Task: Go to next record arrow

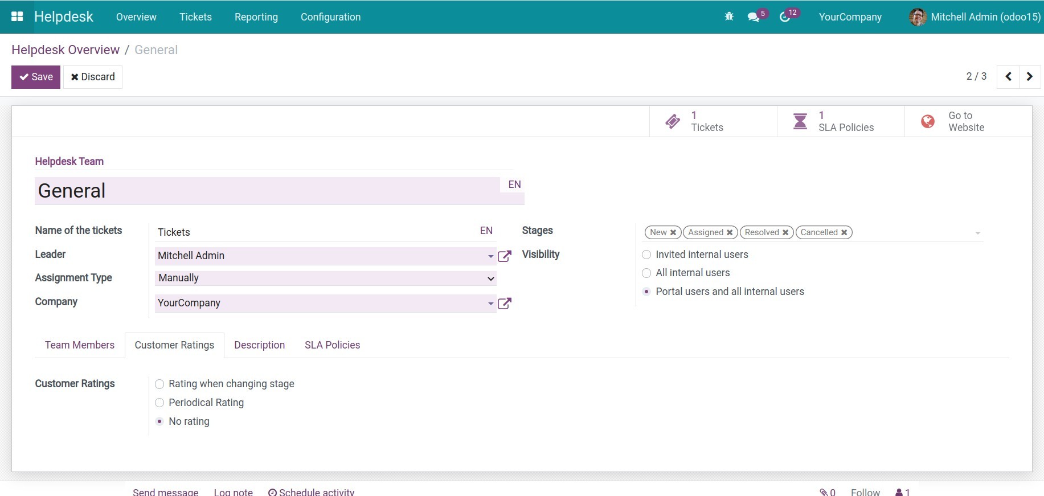Action: click(1029, 77)
